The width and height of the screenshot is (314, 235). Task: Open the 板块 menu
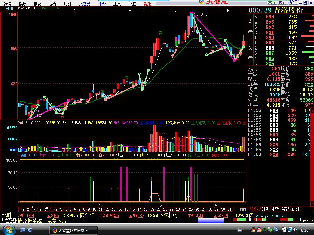click(37, 4)
